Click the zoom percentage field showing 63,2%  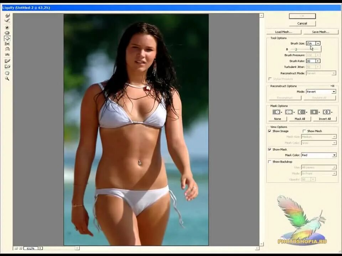[x=31, y=248]
